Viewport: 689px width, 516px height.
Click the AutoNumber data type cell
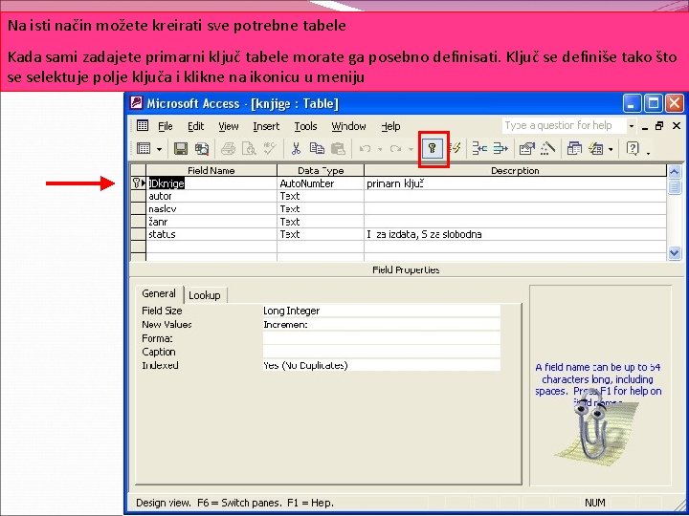(321, 183)
